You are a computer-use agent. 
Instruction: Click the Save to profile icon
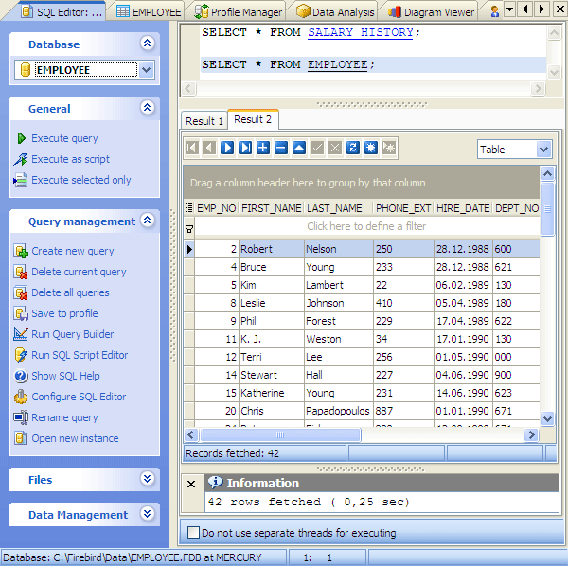pyautogui.click(x=21, y=313)
